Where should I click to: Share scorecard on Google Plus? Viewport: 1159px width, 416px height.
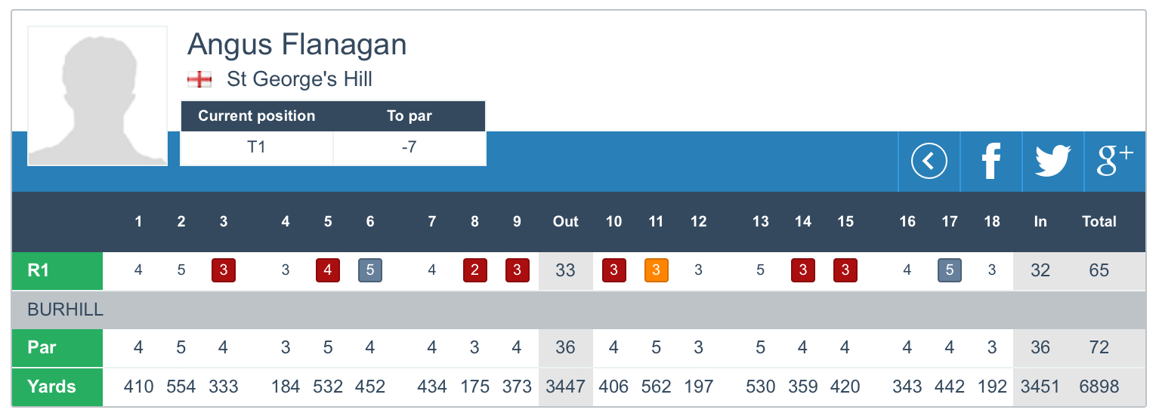click(x=1114, y=161)
